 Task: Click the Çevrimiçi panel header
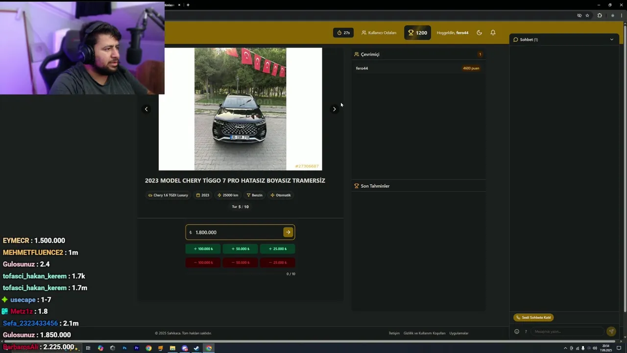418,54
